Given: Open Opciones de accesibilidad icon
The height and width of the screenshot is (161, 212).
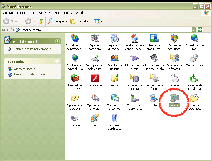Looking at the screenshot, I should (194, 78).
